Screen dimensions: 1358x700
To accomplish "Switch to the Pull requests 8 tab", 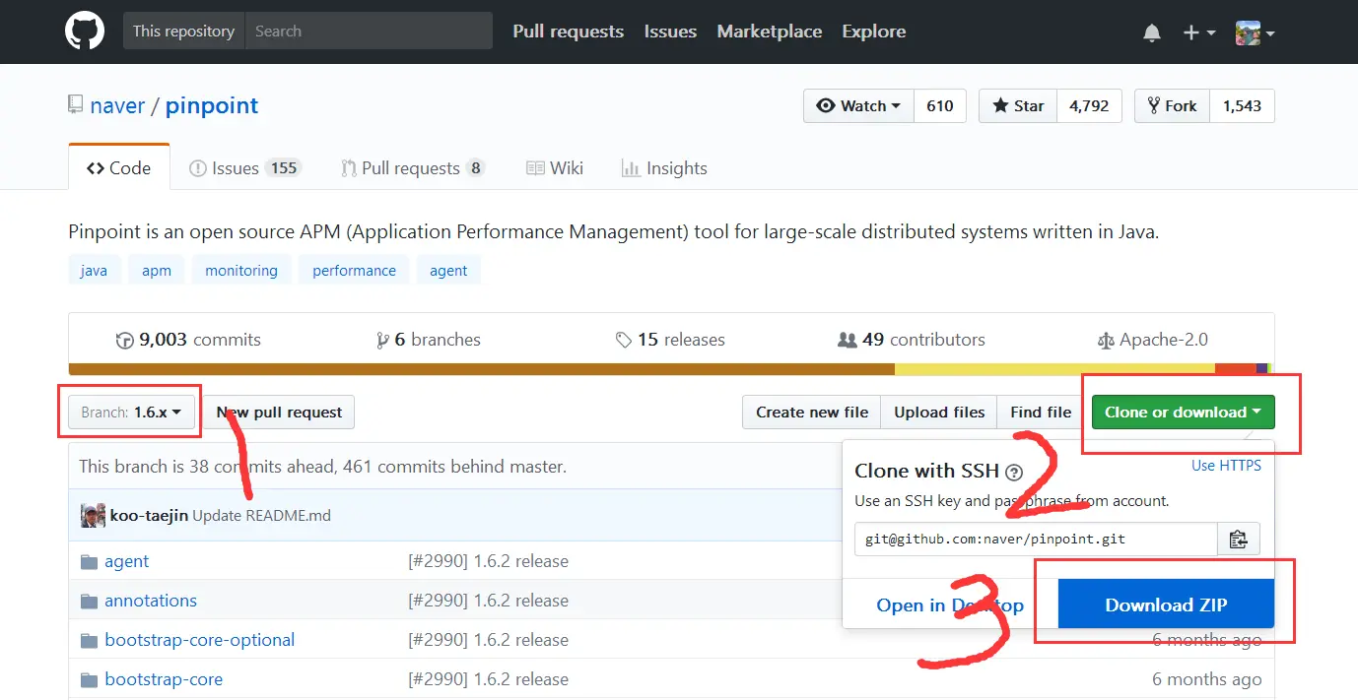I will [413, 167].
